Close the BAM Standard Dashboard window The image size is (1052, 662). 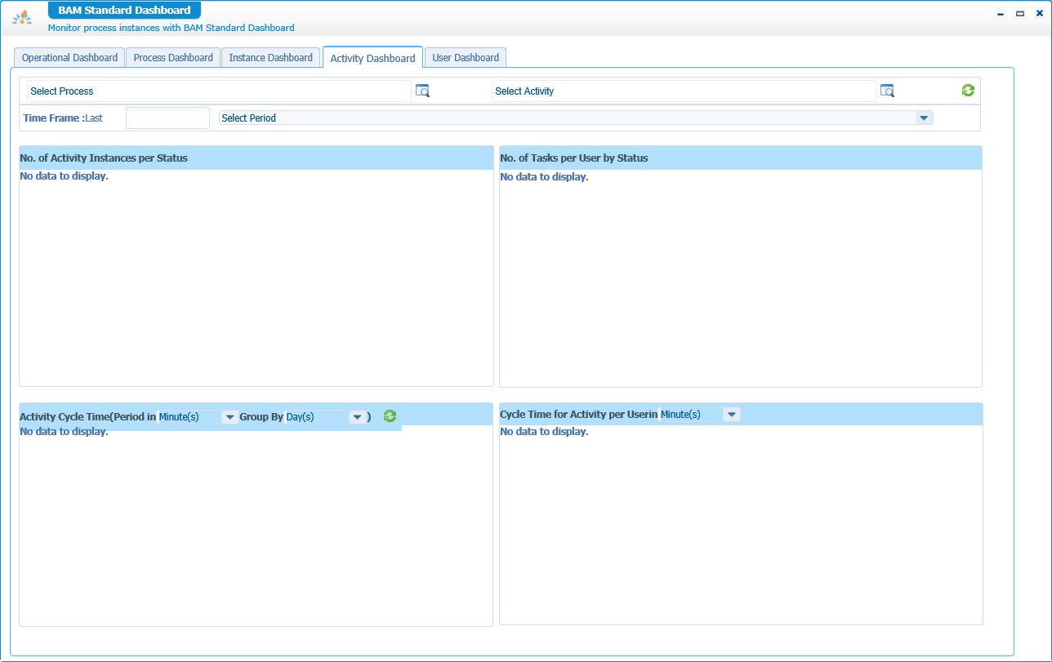coord(1040,13)
